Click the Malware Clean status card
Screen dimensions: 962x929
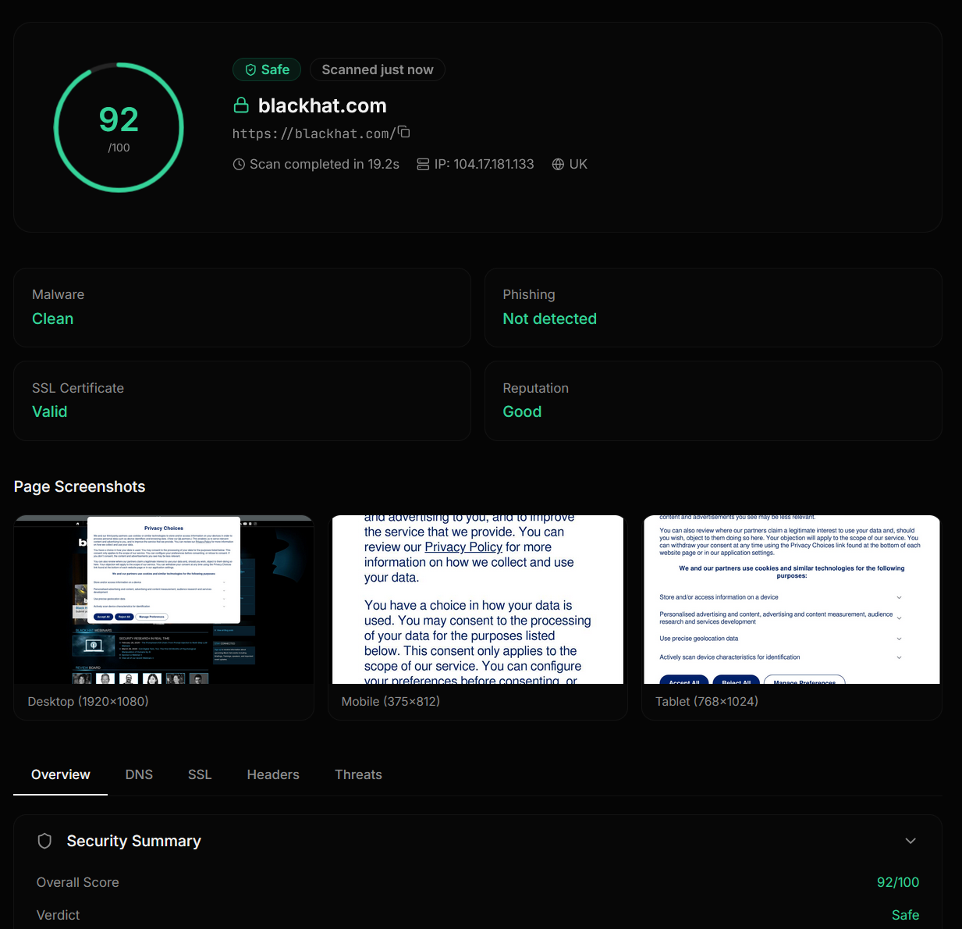click(242, 308)
